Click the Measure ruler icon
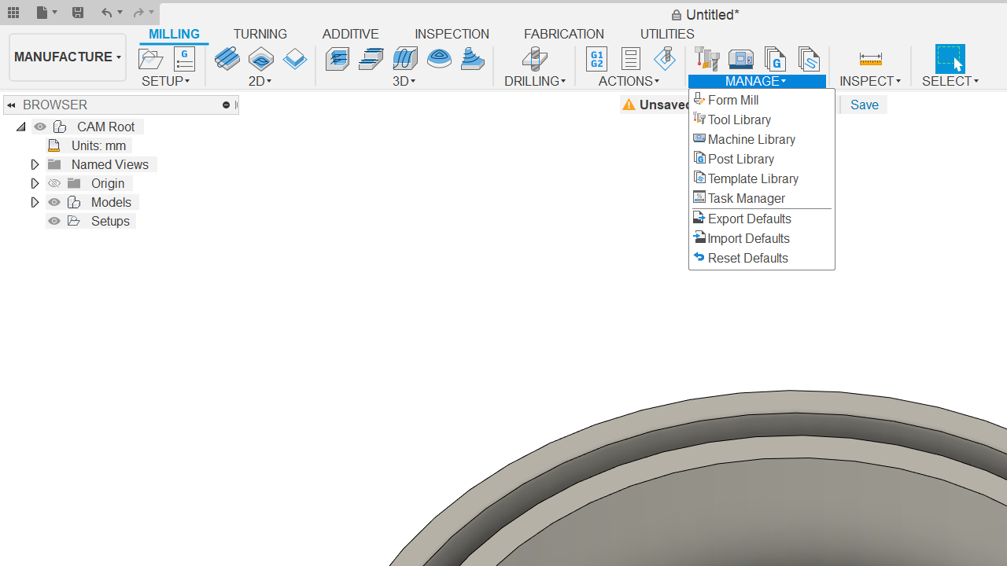 point(870,59)
